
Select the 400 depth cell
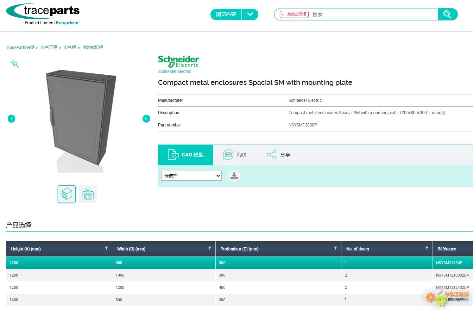278,287
